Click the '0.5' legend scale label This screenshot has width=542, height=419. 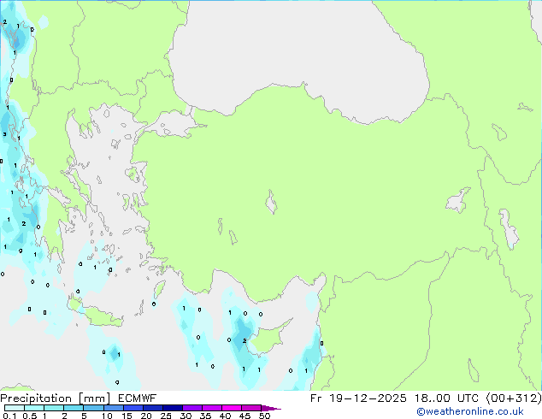pyautogui.click(x=30, y=416)
